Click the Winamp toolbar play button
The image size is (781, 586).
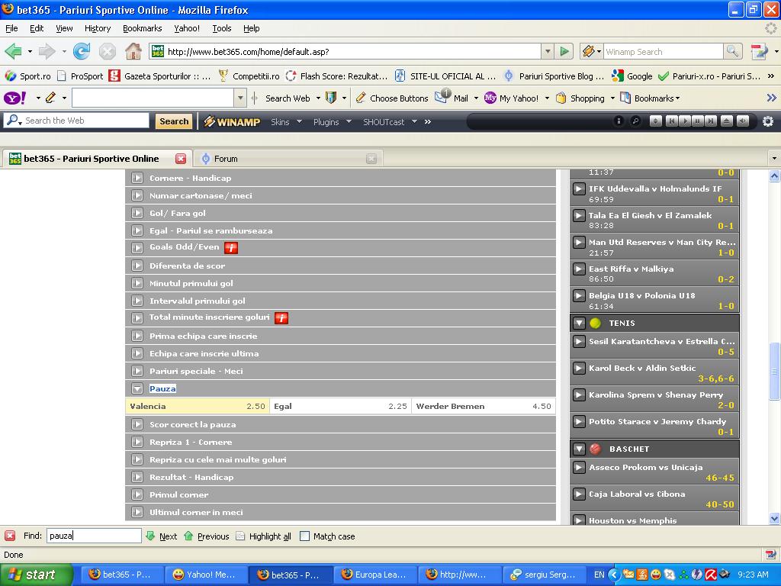pyautogui.click(x=685, y=121)
